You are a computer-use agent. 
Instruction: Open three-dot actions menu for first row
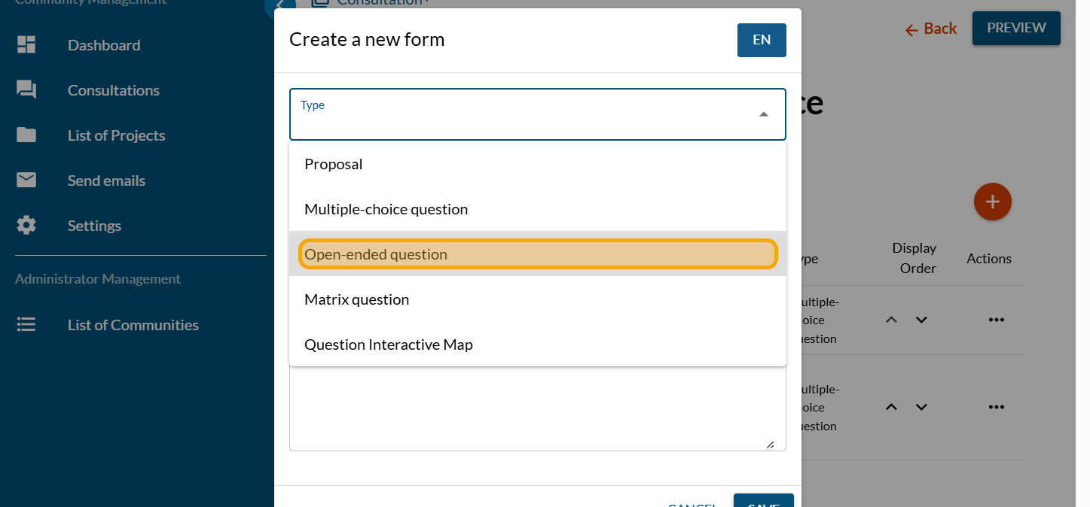[996, 320]
